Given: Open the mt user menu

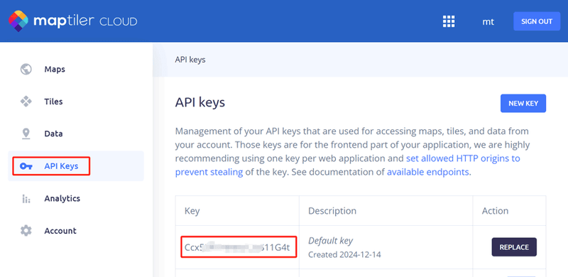Looking at the screenshot, I should [x=488, y=21].
